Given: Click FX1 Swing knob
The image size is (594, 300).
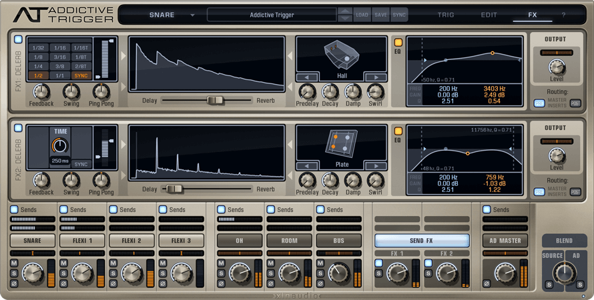Looking at the screenshot, I should click(x=71, y=92).
